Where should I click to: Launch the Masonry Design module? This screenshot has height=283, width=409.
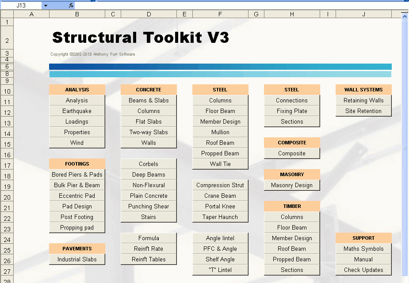292,185
